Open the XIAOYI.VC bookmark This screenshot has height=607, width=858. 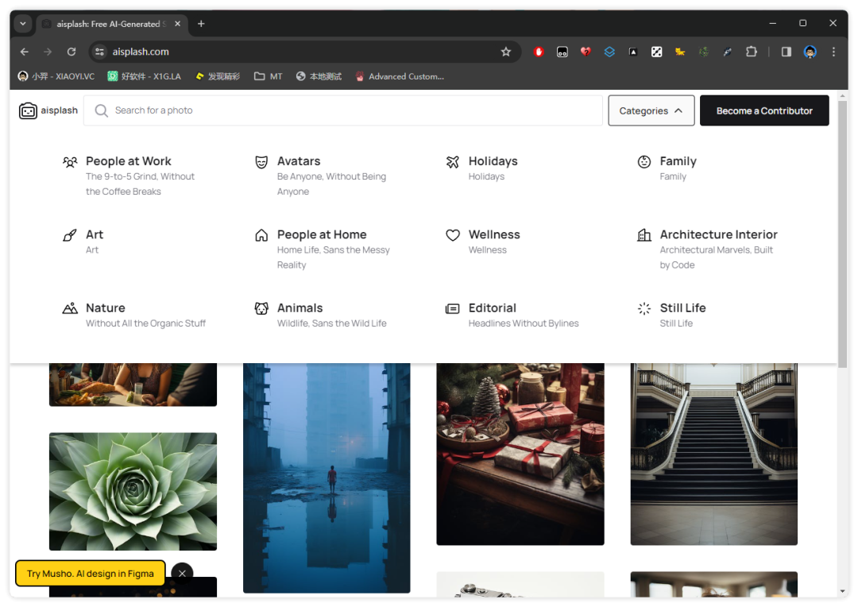[x=56, y=76]
